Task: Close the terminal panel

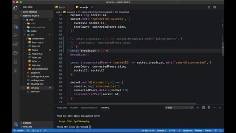Action: [x=220, y=108]
